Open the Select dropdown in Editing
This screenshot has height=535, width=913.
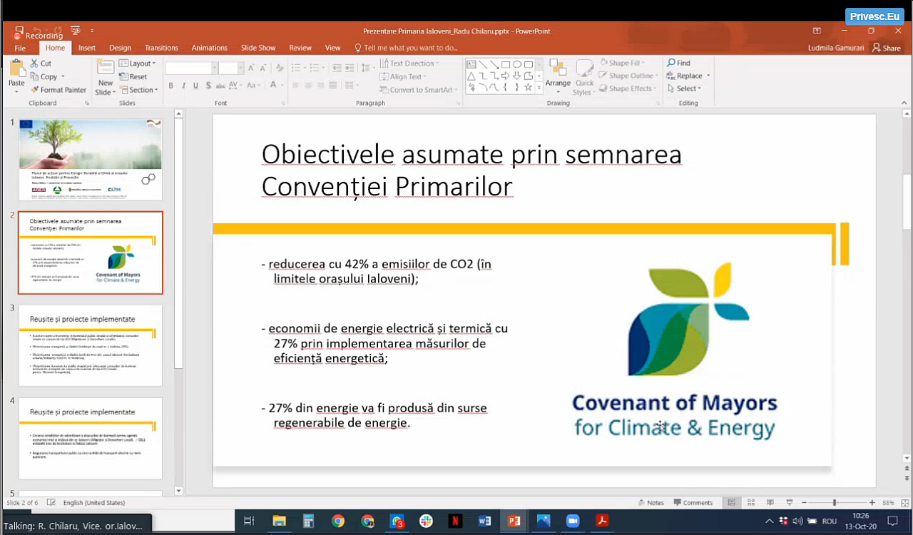[685, 88]
